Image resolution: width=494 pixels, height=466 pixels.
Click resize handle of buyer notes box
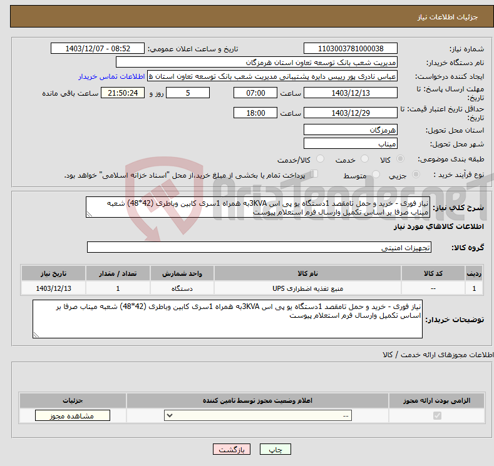click(x=36, y=335)
